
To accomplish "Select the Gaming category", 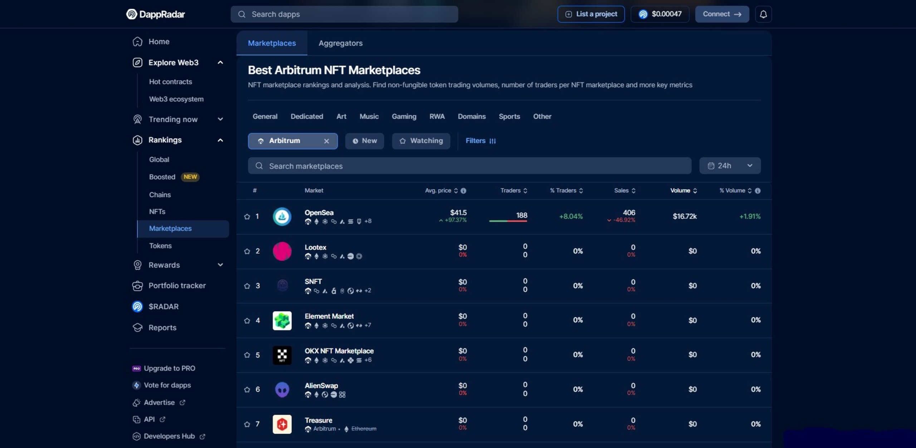I will [404, 116].
